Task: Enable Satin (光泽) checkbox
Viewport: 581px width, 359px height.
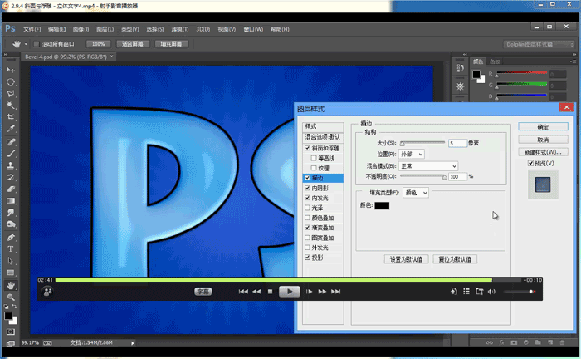Action: [x=307, y=208]
